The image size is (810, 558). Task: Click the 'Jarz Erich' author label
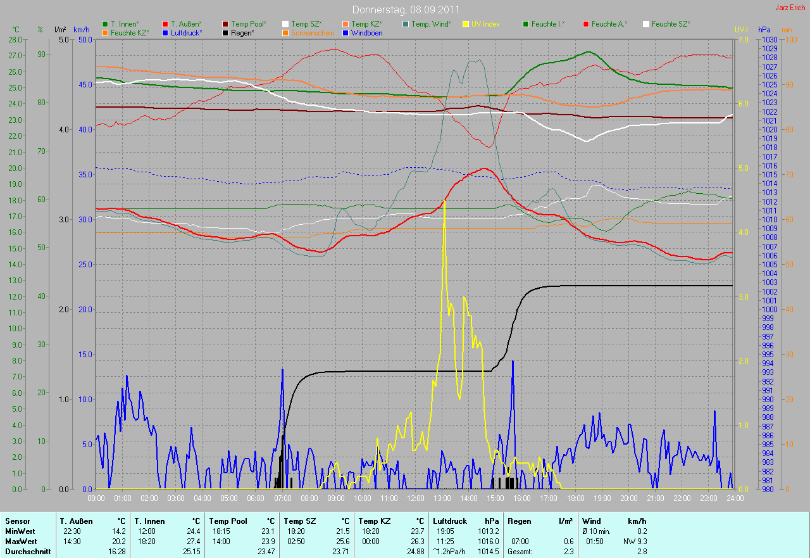[790, 7]
